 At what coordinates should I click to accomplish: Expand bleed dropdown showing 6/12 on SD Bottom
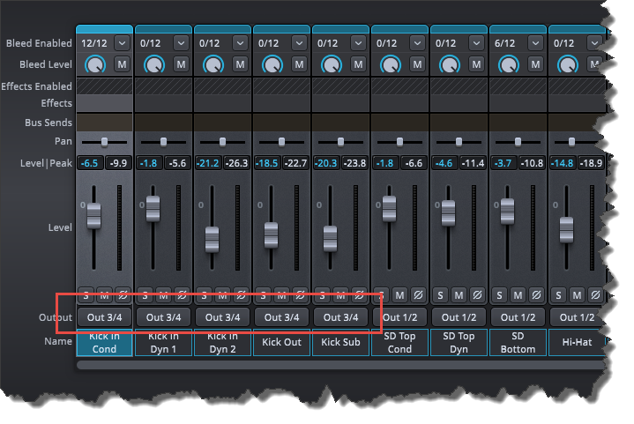[x=535, y=42]
